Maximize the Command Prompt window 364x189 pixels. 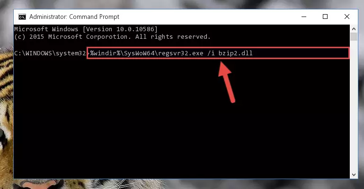325,17
